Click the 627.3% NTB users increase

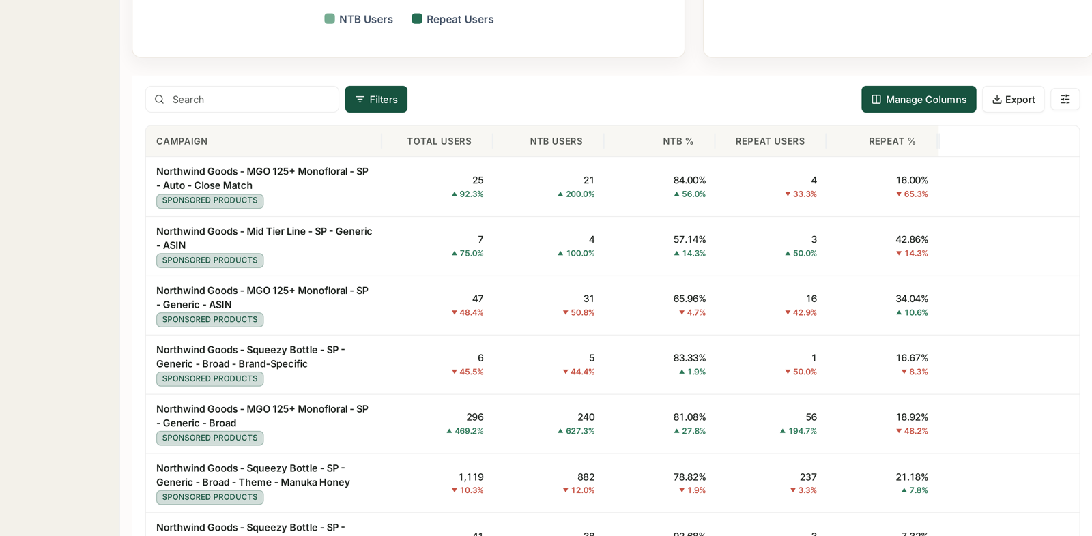point(576,431)
